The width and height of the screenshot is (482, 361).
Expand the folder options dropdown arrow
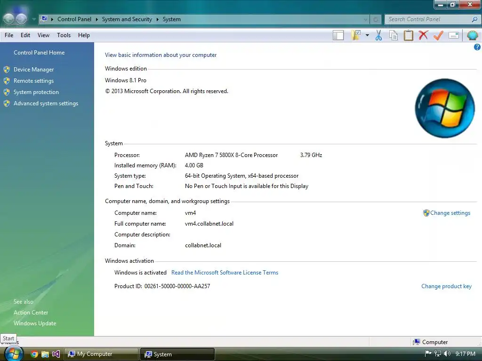[x=367, y=35]
